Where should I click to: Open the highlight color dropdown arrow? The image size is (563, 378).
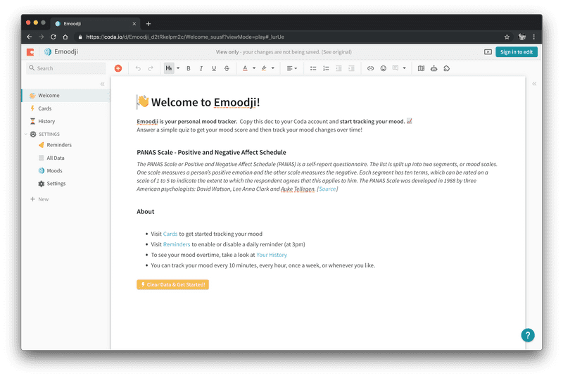pyautogui.click(x=273, y=68)
